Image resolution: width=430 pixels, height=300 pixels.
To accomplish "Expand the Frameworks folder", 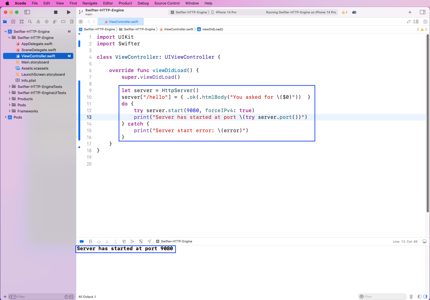I will pos(9,111).
